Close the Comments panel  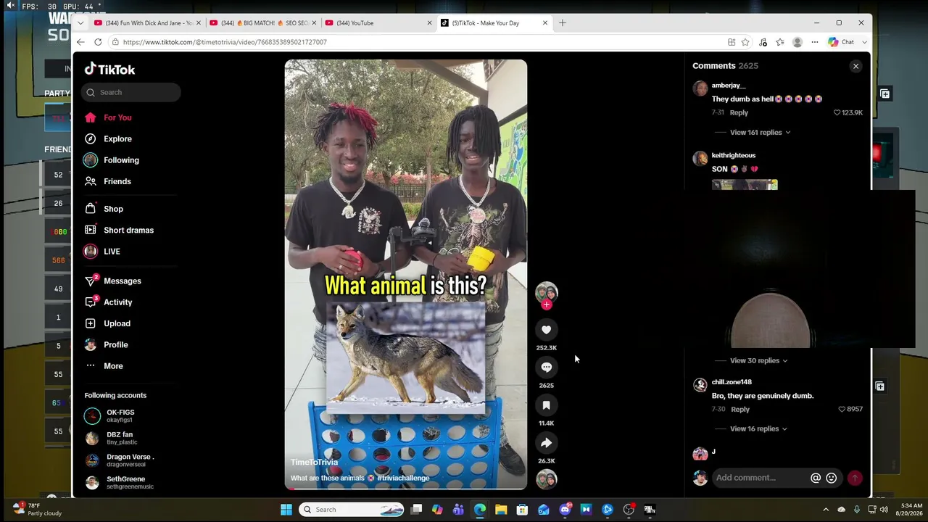[x=855, y=66]
